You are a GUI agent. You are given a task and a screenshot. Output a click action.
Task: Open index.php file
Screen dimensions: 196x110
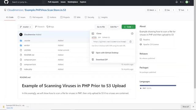coord(28,69)
